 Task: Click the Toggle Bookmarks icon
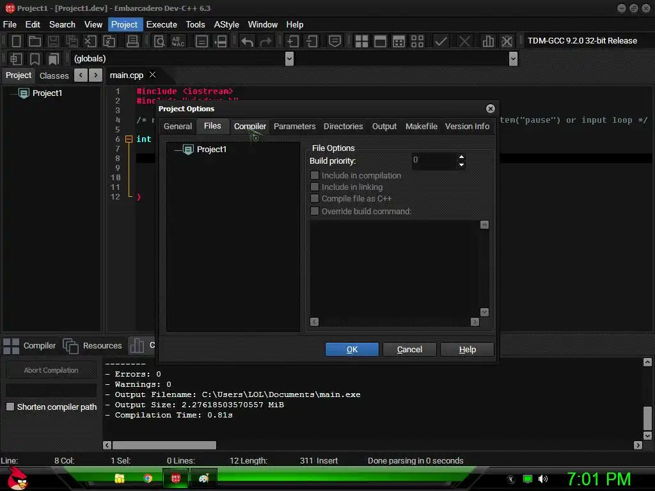pos(35,59)
